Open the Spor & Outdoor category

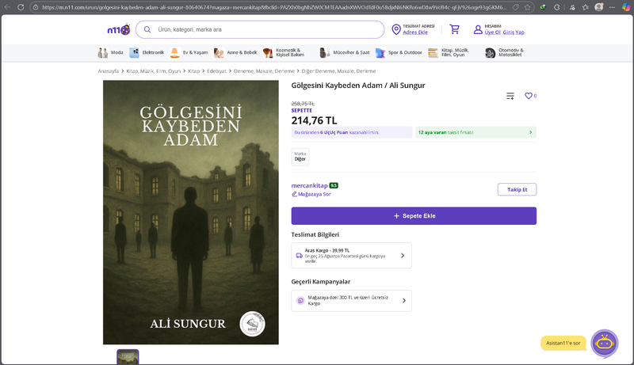(x=399, y=53)
